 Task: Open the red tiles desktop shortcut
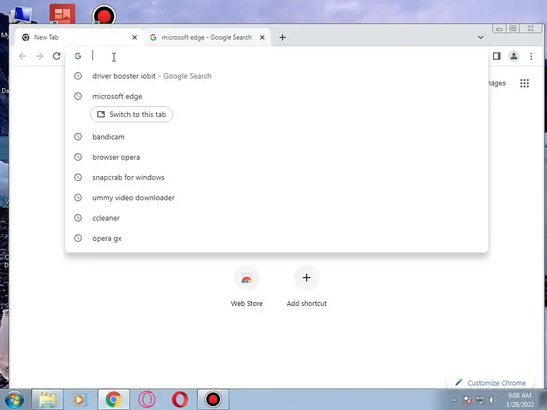click(x=62, y=14)
